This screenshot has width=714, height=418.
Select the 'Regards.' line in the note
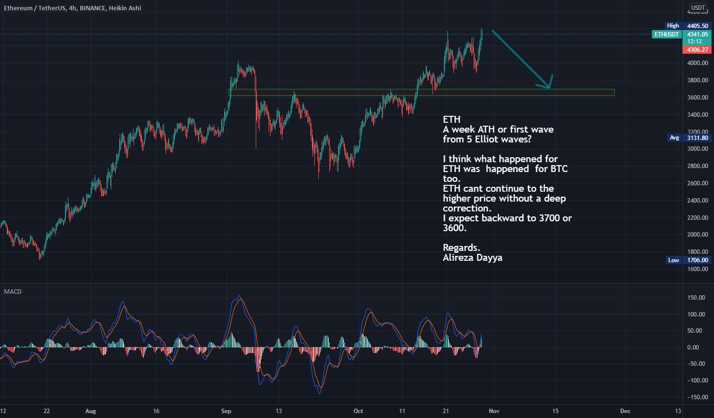point(461,248)
